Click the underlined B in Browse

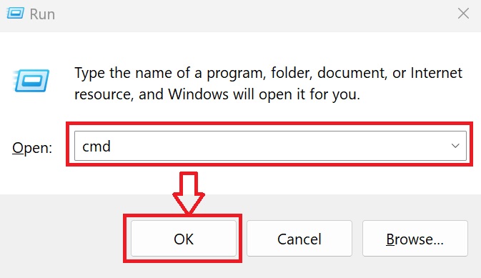(x=390, y=239)
